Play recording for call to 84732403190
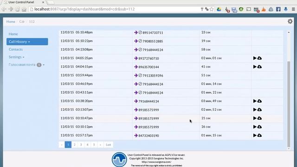Screen dimensions: 297x167 pyautogui.click(x=255, y=135)
